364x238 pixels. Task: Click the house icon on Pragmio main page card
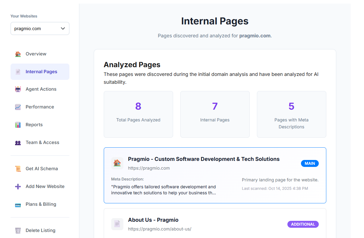[117, 163]
